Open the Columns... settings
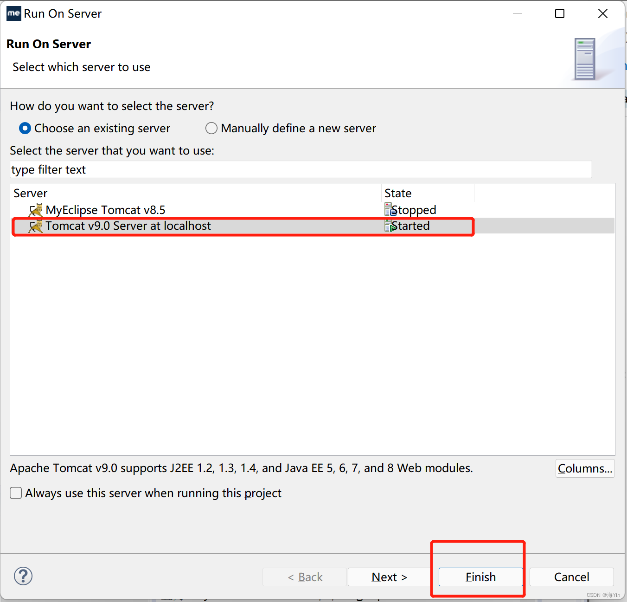 point(585,468)
